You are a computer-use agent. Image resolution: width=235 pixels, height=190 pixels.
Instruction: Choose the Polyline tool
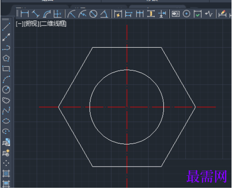tap(6, 48)
